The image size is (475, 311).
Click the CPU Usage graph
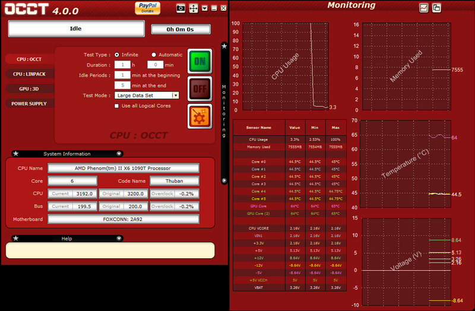click(x=286, y=66)
